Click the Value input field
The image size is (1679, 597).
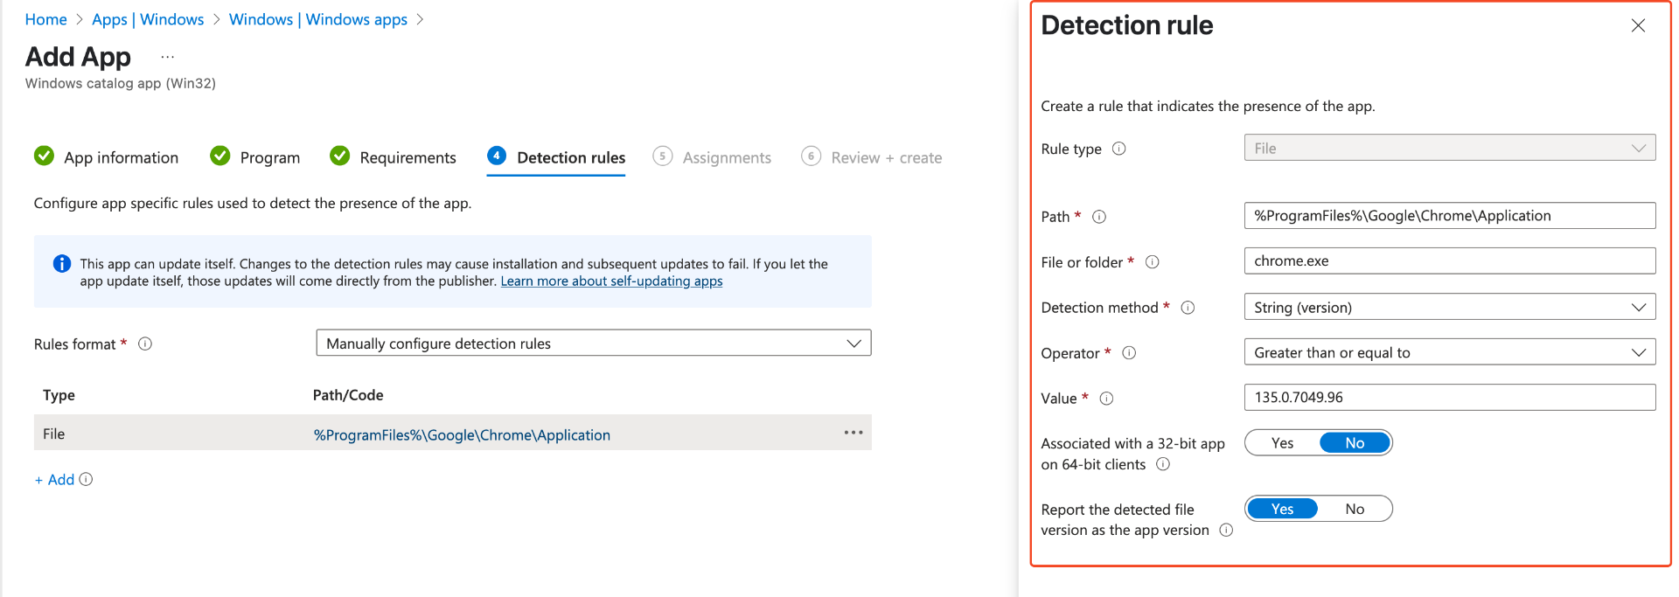(1449, 398)
